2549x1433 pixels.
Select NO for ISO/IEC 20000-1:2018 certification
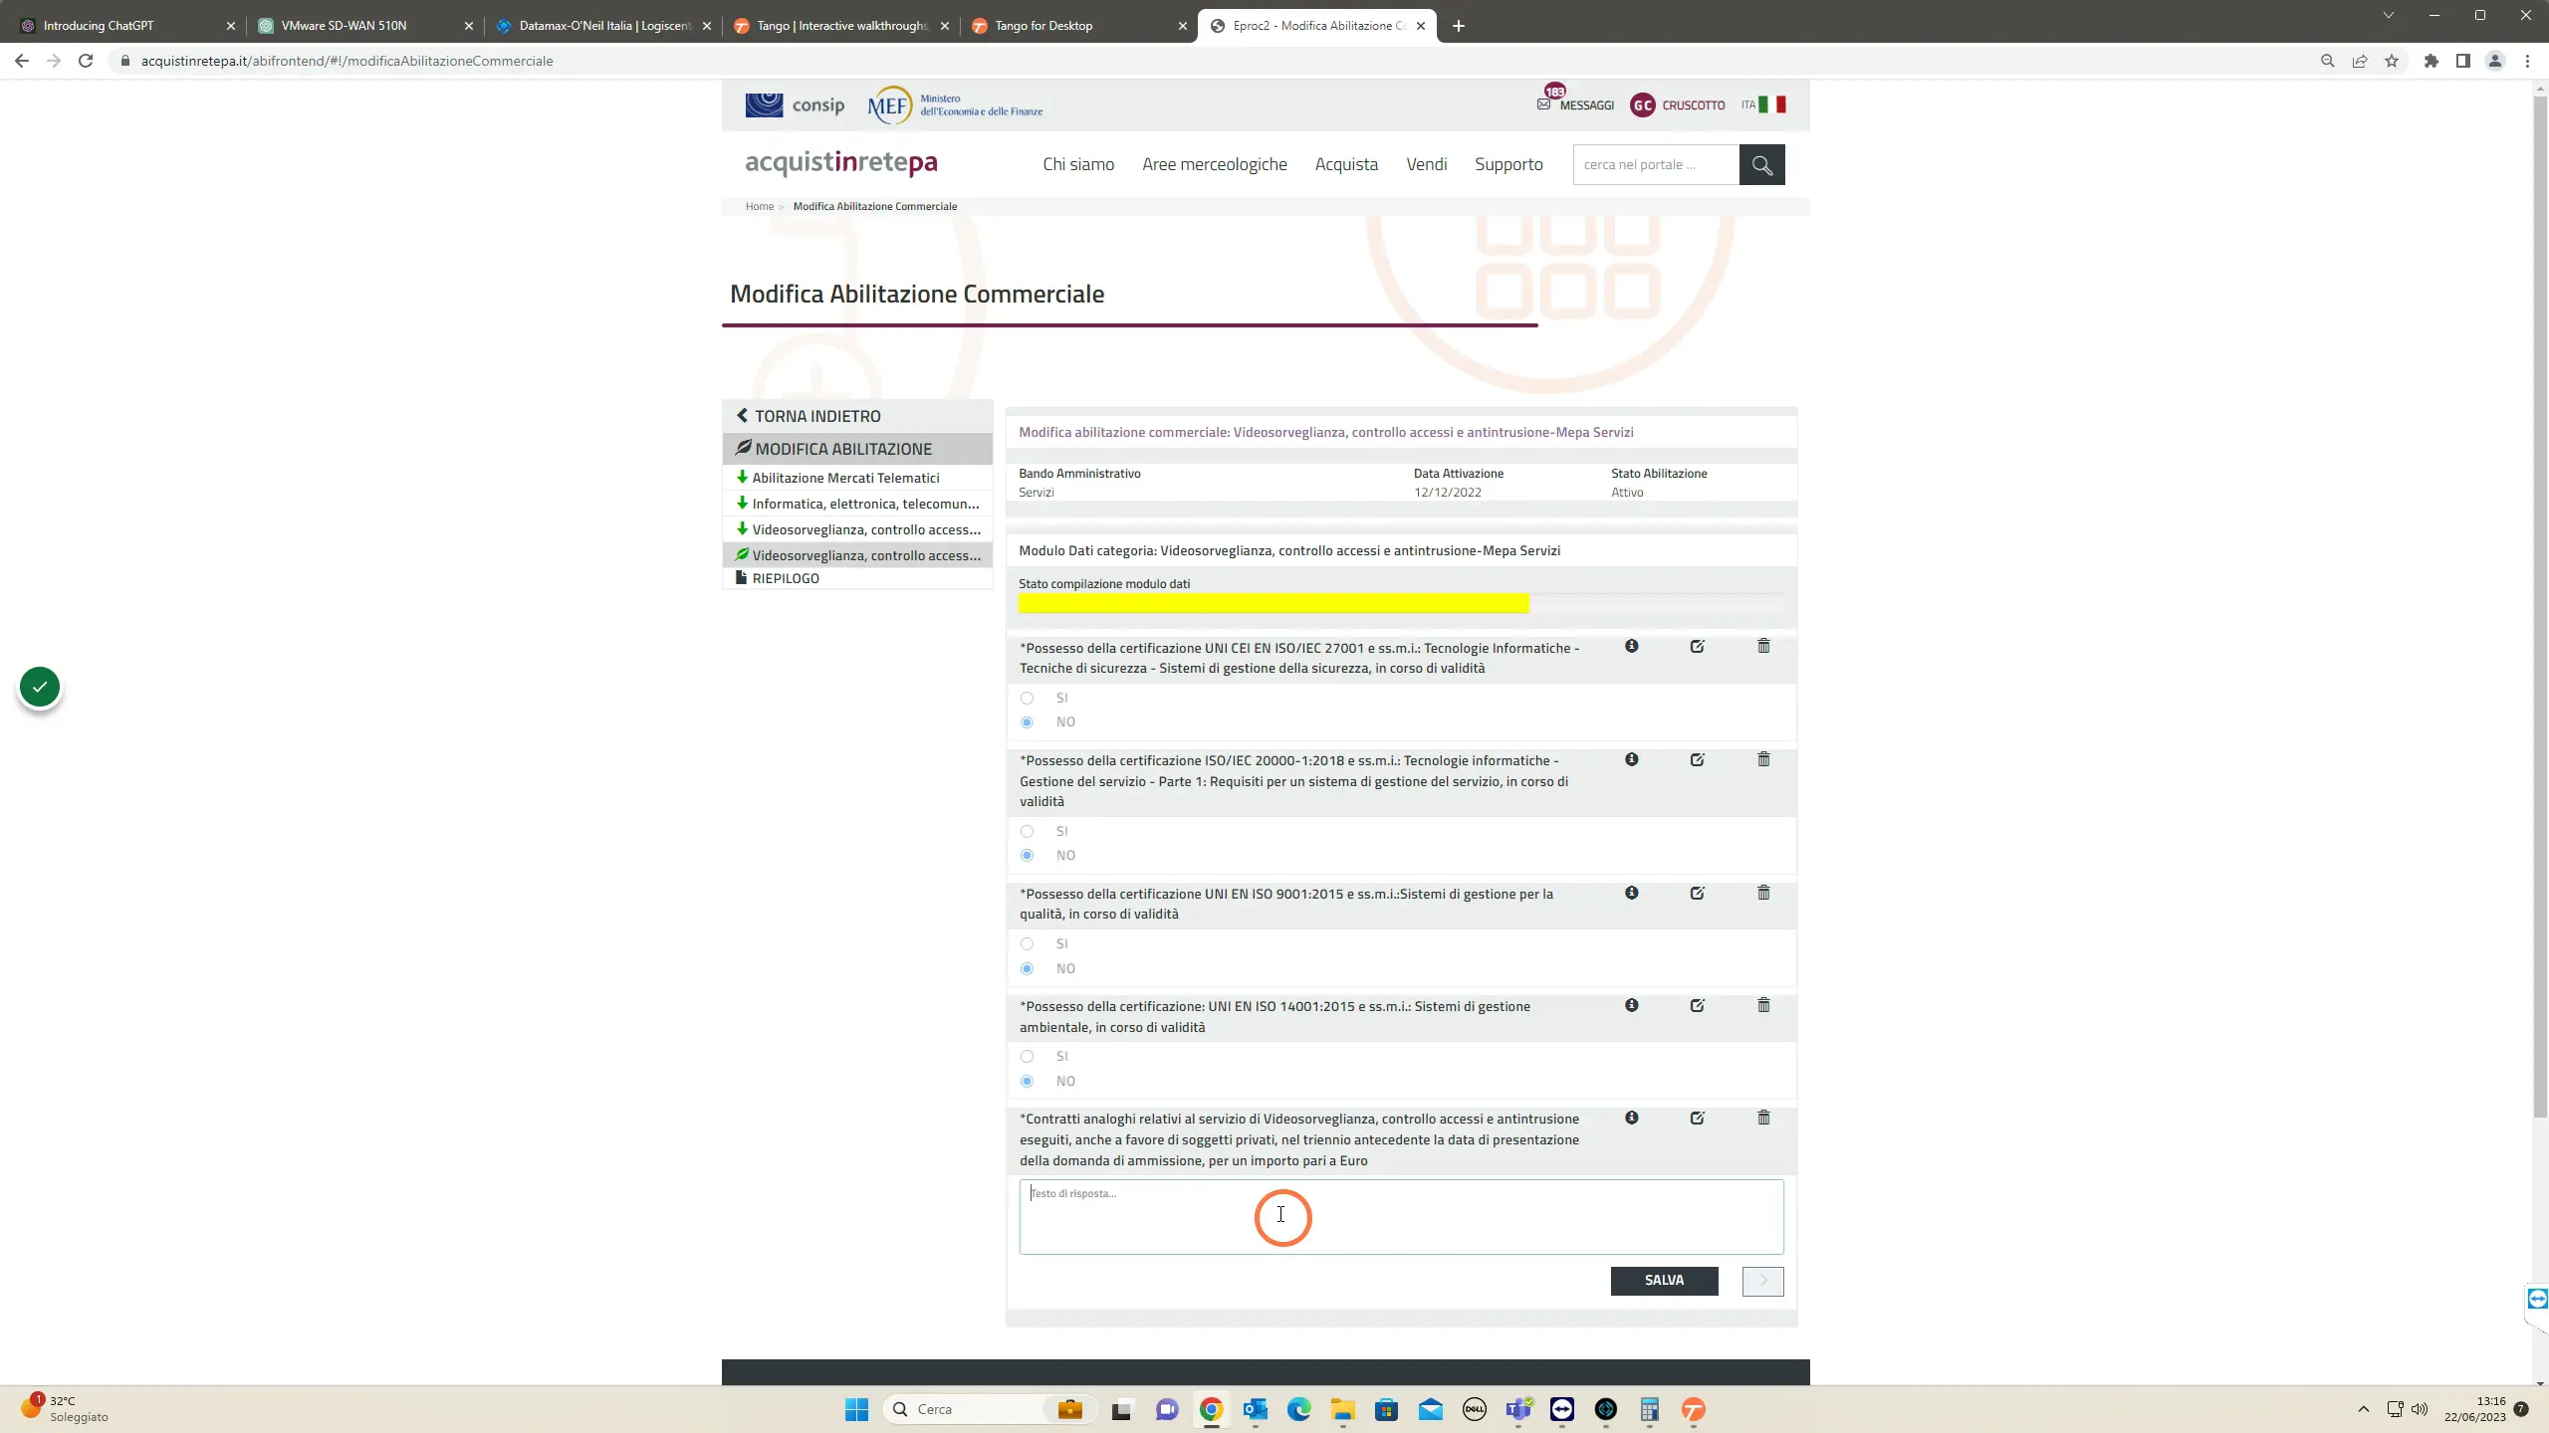click(1027, 856)
